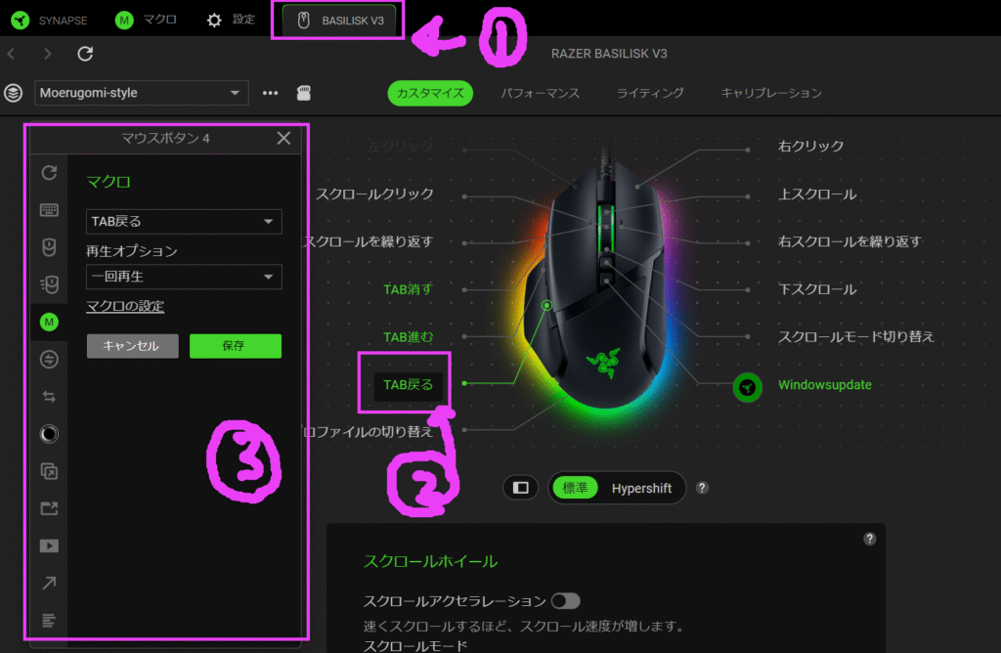Switch to the キャリブレーション tab
Image resolution: width=1001 pixels, height=653 pixels.
click(771, 93)
